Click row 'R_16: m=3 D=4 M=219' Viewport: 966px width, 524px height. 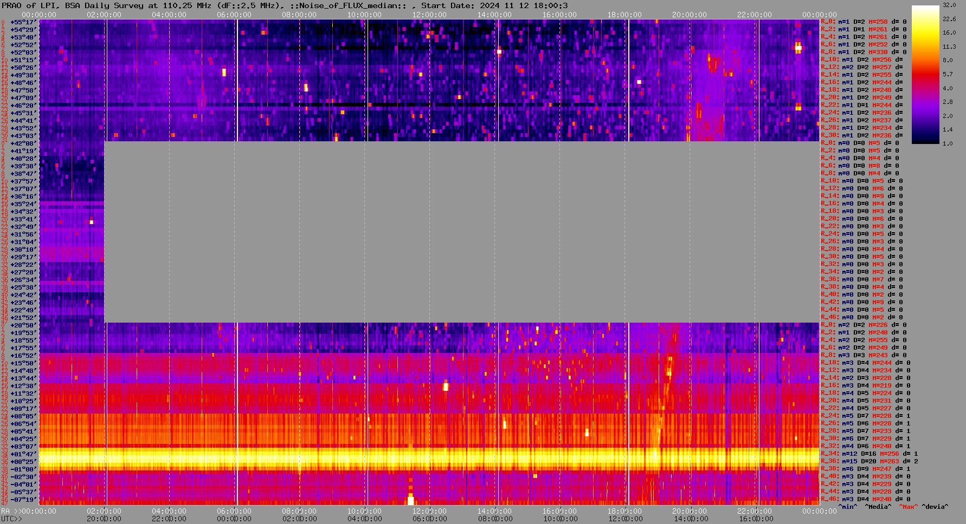pos(866,385)
